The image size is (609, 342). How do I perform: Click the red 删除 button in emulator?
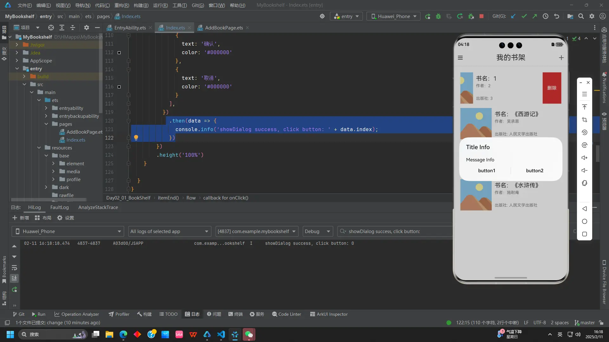coord(552,88)
